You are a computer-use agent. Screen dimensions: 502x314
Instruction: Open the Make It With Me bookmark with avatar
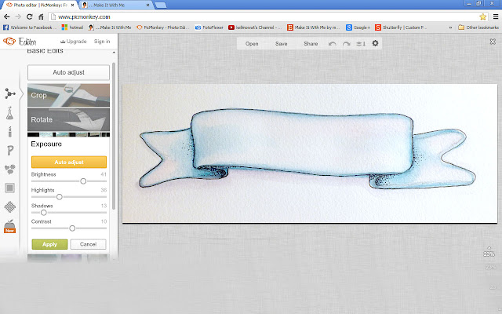point(110,27)
